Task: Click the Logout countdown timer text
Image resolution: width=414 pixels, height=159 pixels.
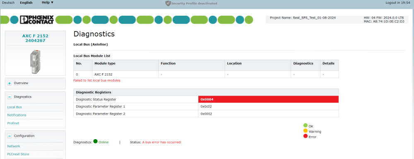Action: (398, 2)
